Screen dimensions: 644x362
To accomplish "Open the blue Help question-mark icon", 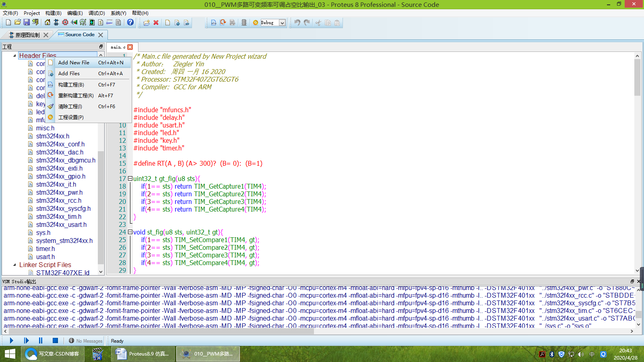I will (x=130, y=23).
